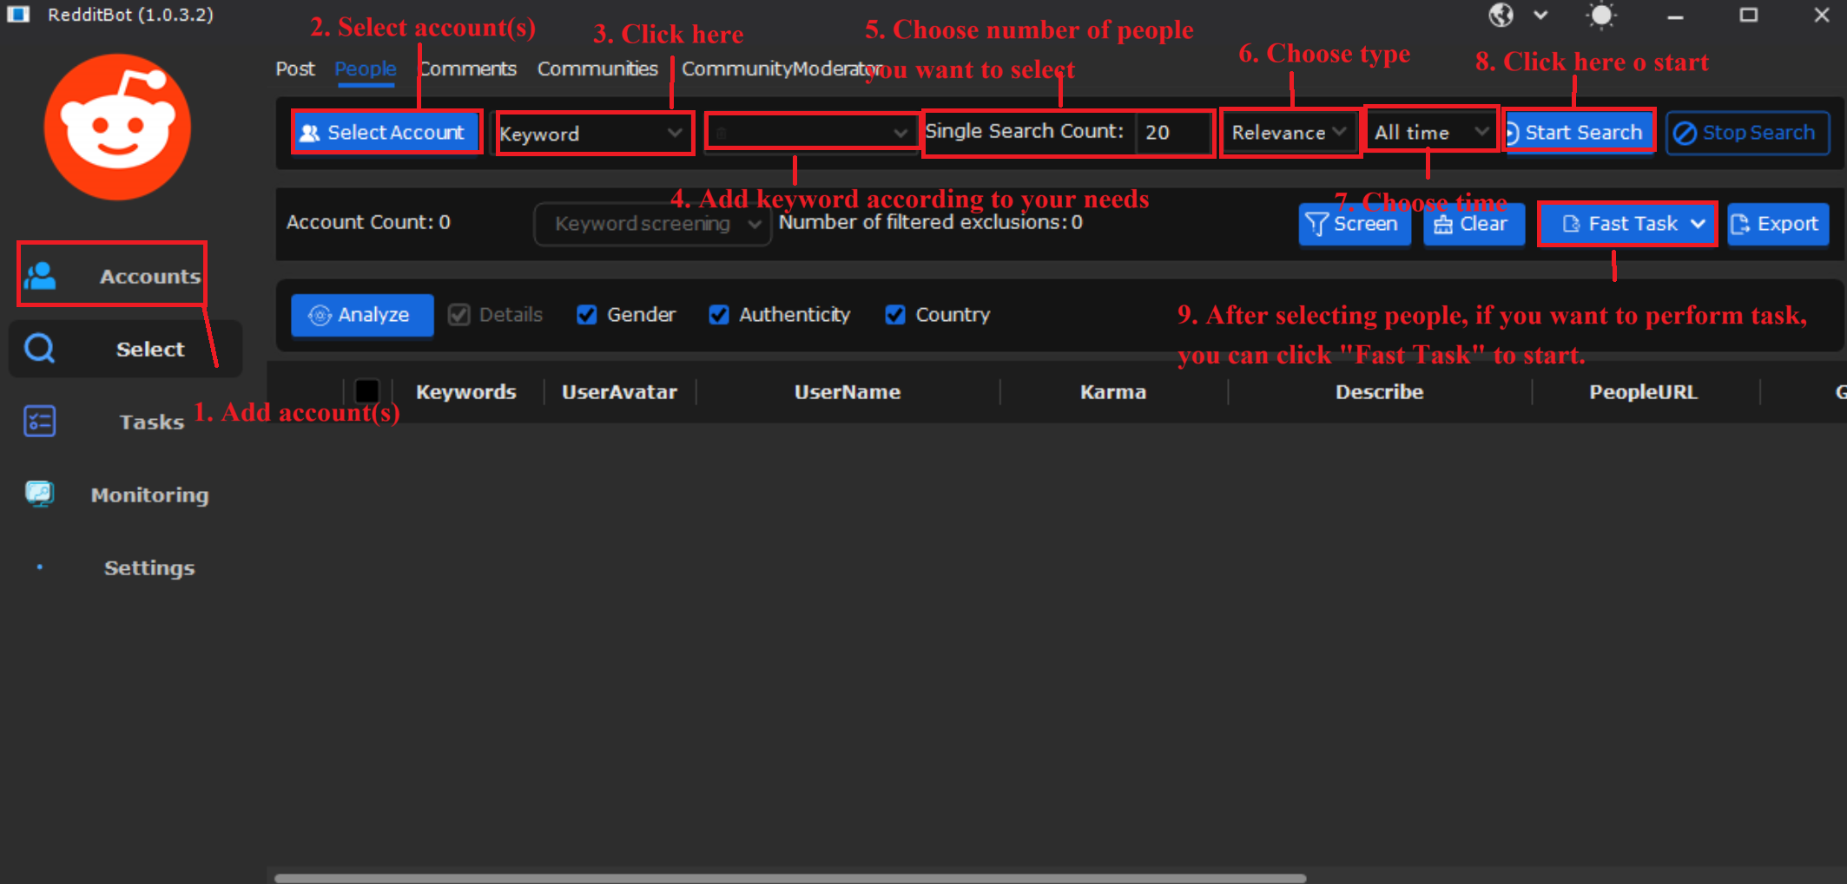The image size is (1847, 884).
Task: Click the broom icon on Clear button
Action: [x=1443, y=225]
